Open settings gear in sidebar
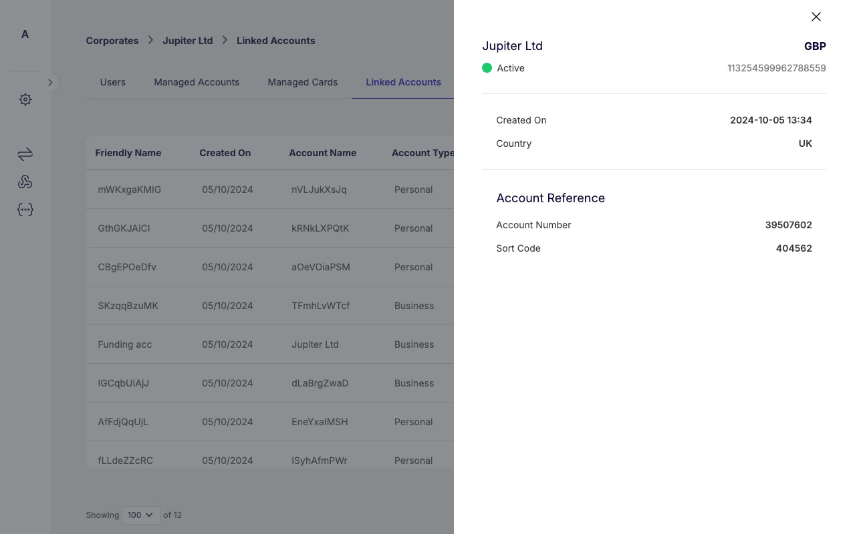 (x=25, y=99)
